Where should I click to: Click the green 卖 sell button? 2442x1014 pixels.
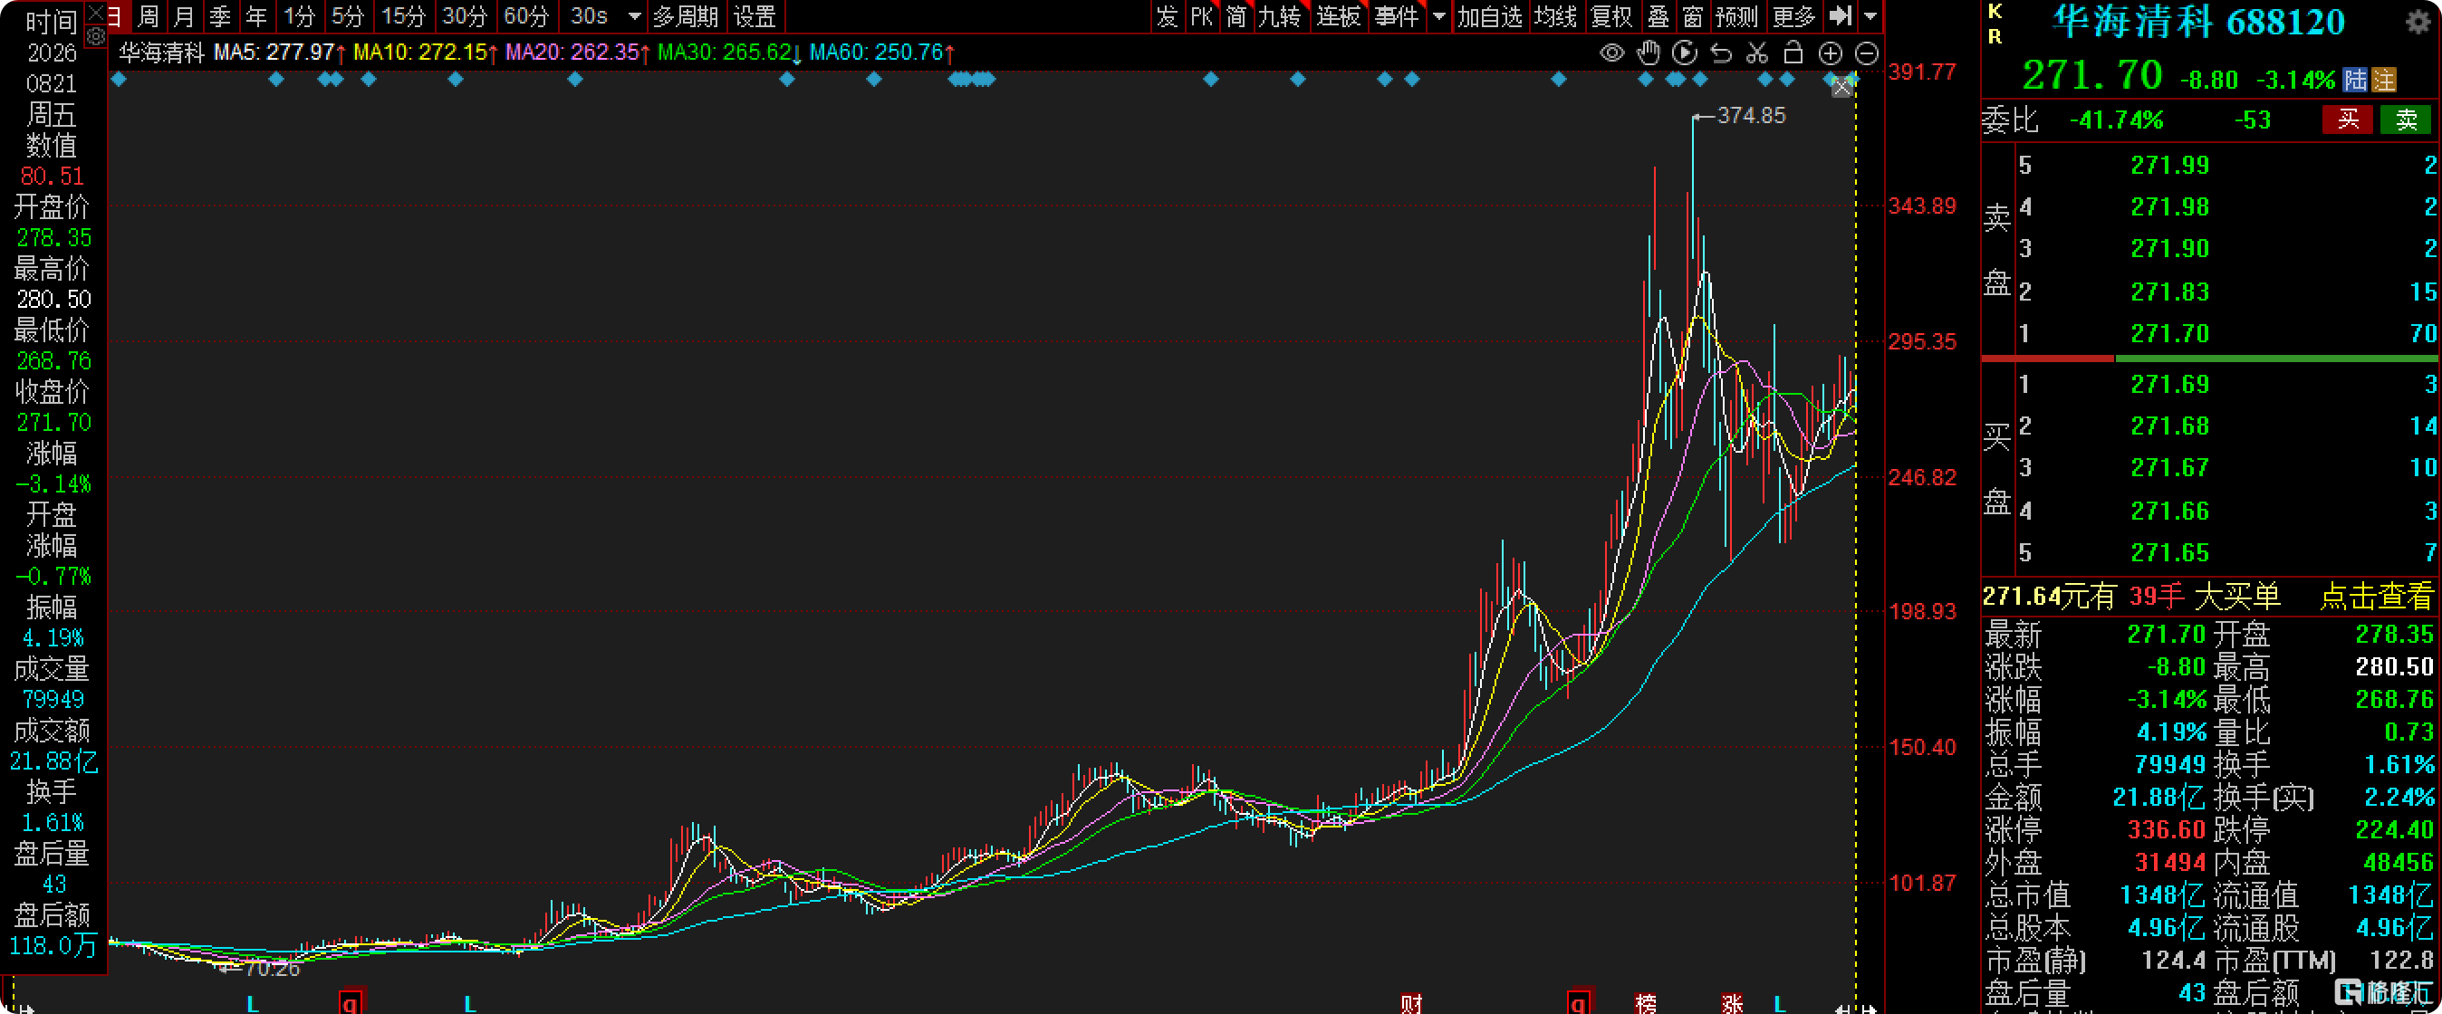pyautogui.click(x=2406, y=120)
